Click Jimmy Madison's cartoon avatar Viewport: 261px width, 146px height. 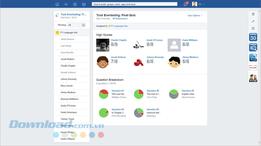point(174,62)
